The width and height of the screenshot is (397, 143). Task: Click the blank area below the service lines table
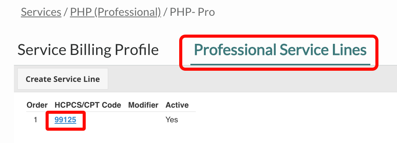click(x=202, y=135)
